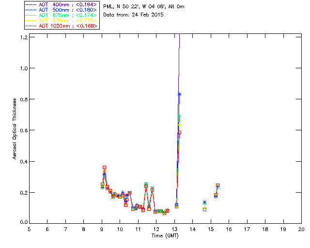Click the x-axis label 17
The height and width of the screenshot is (248, 310).
247,229
